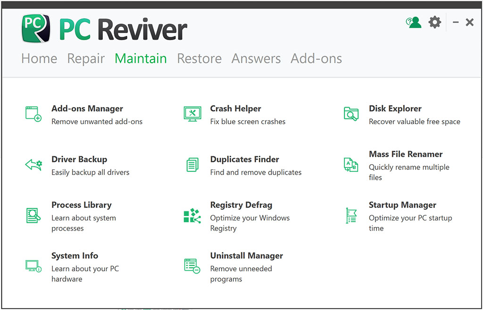
Task: Click the Driver Backup arrow icon
Action: coord(33,165)
